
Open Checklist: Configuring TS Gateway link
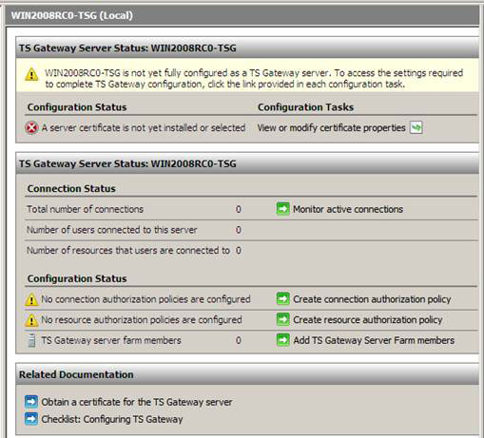(x=112, y=419)
